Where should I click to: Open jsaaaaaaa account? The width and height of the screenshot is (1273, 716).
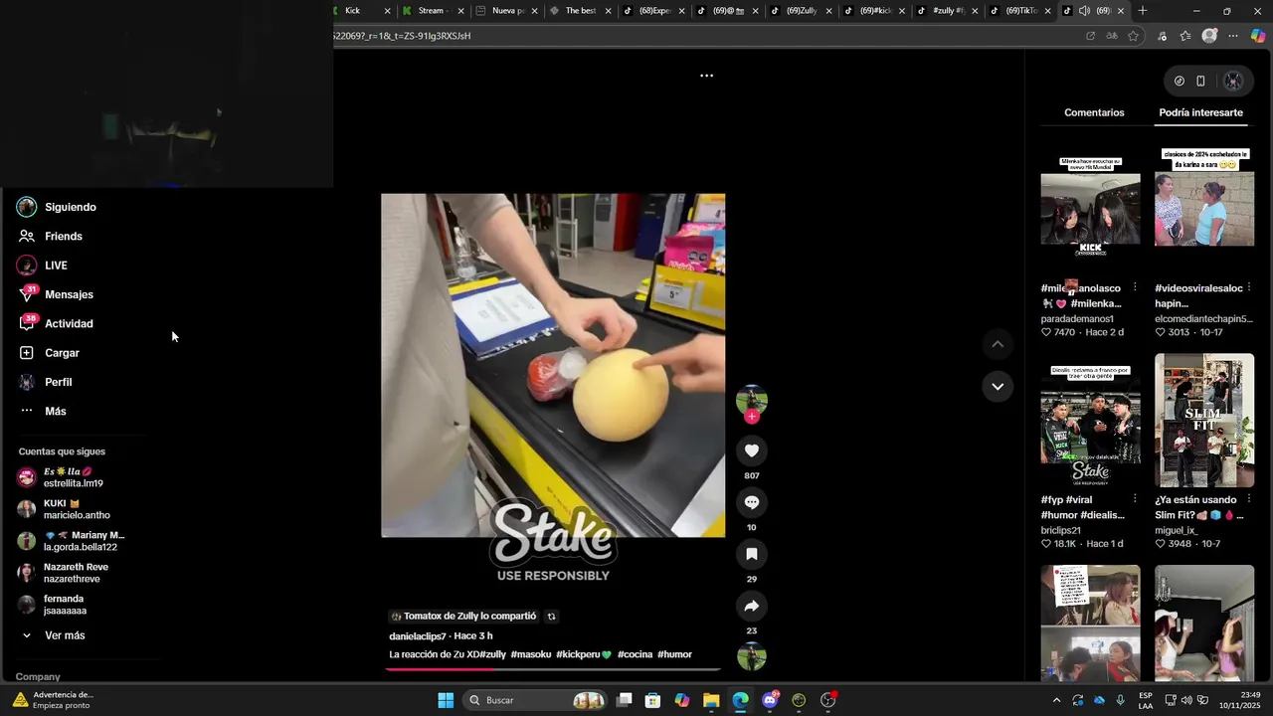coord(53,605)
